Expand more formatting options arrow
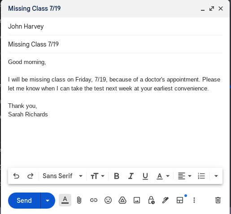This screenshot has width=231, height=214. 216,176
